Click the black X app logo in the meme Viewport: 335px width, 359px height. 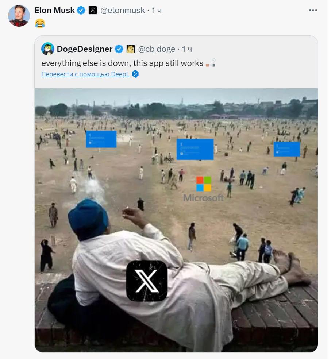147,281
